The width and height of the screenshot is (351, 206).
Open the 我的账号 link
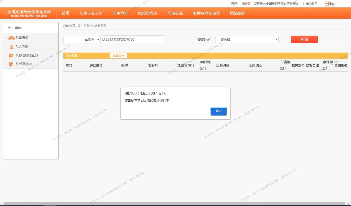coord(312,4)
